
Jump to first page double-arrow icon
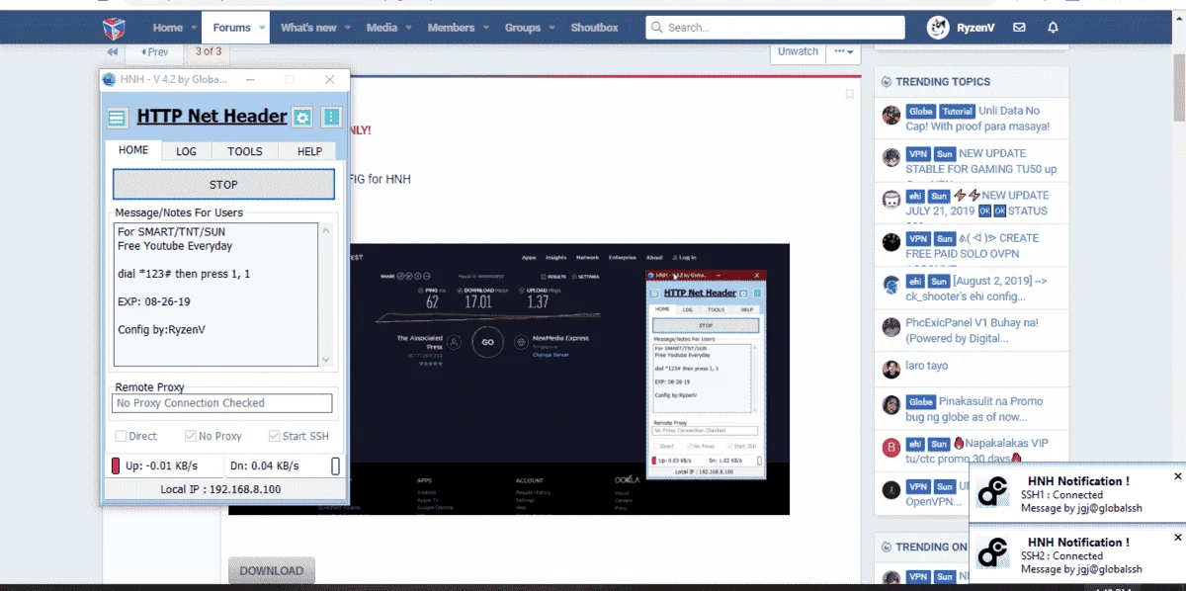[113, 51]
